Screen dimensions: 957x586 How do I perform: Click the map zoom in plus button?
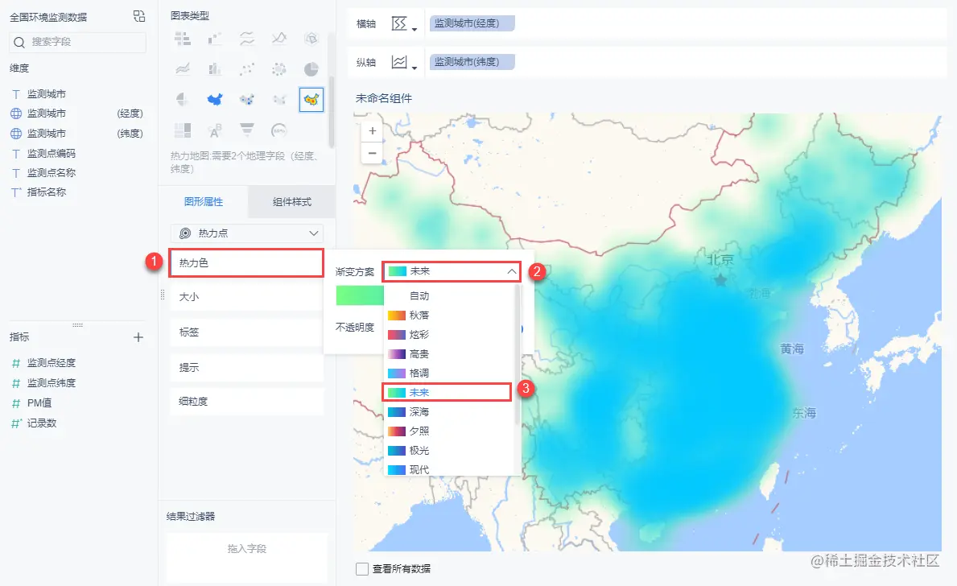point(372,130)
